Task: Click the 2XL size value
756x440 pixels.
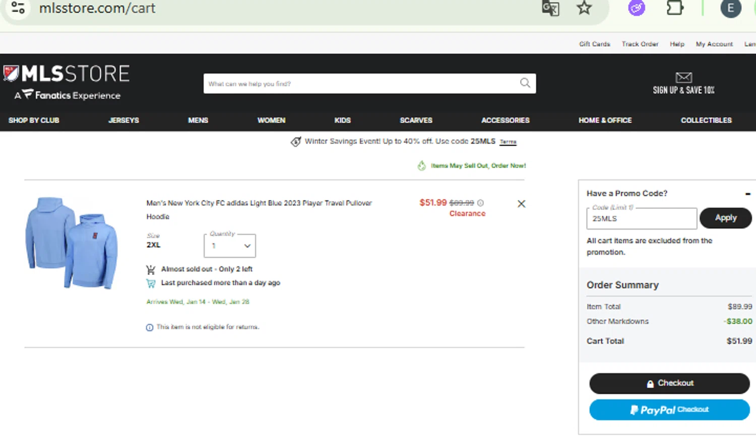Action: point(153,245)
